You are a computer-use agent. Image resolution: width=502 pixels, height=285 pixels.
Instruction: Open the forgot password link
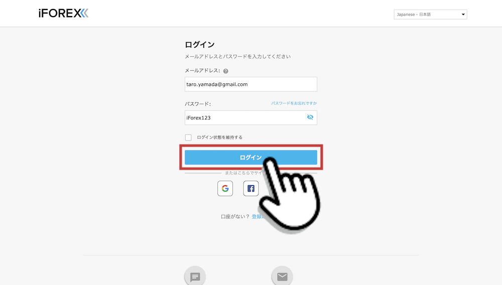[294, 103]
